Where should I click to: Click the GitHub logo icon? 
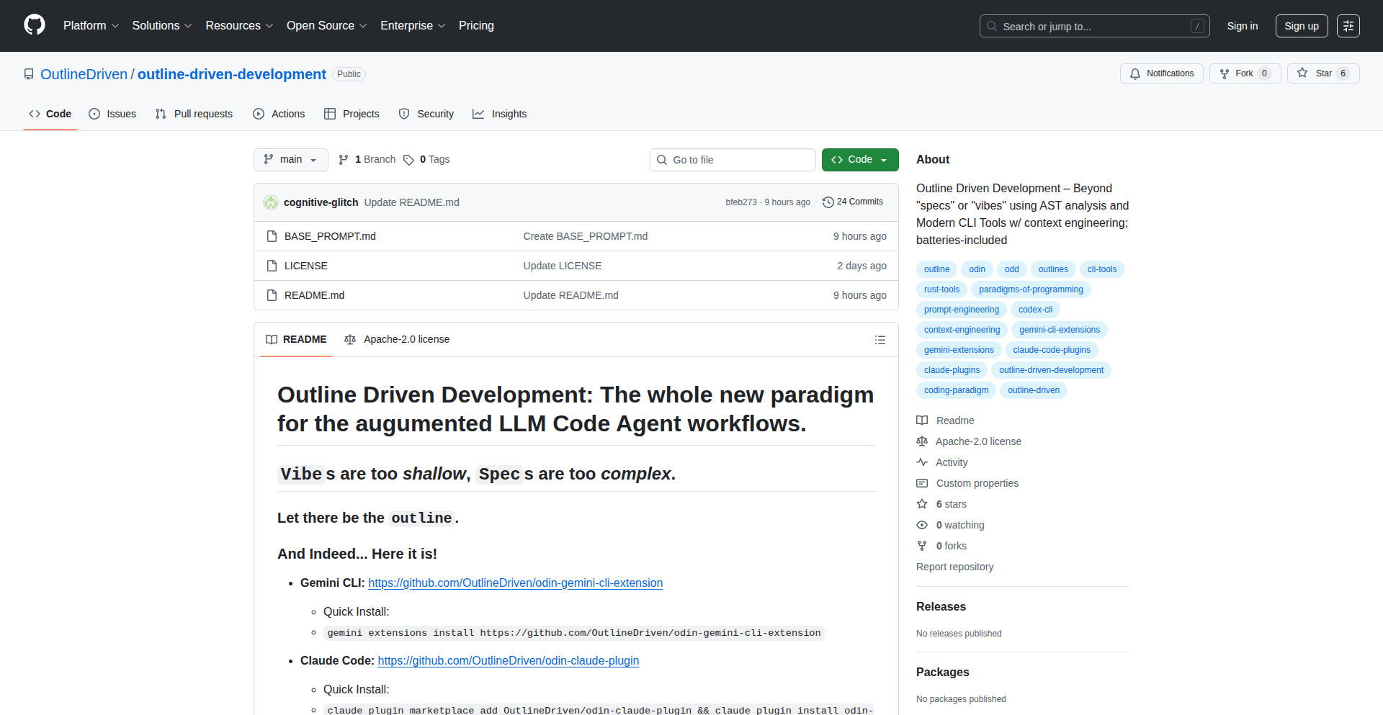35,25
